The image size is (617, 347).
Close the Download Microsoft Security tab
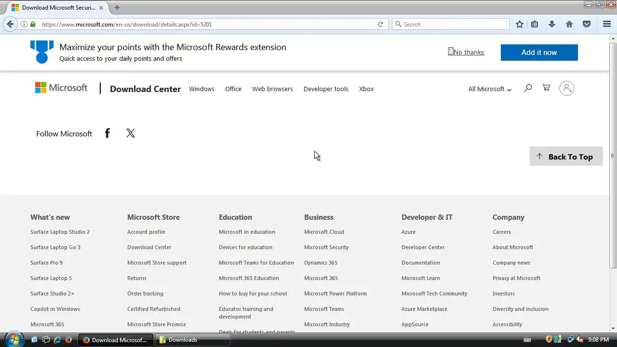(x=101, y=8)
